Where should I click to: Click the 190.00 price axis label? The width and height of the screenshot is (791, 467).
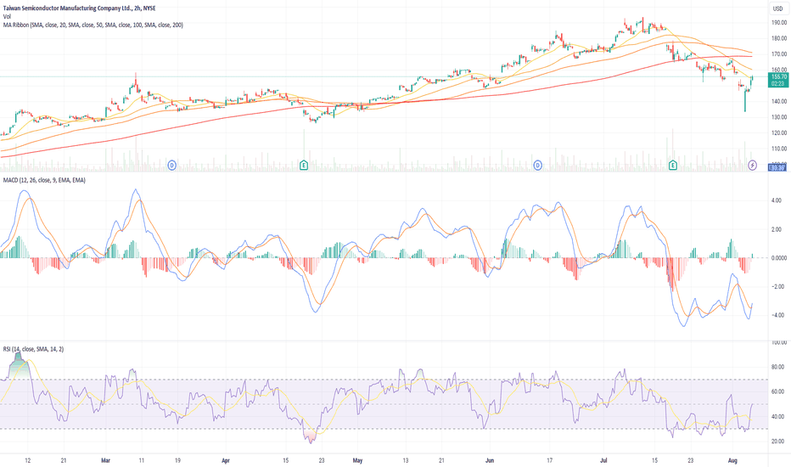click(x=779, y=23)
